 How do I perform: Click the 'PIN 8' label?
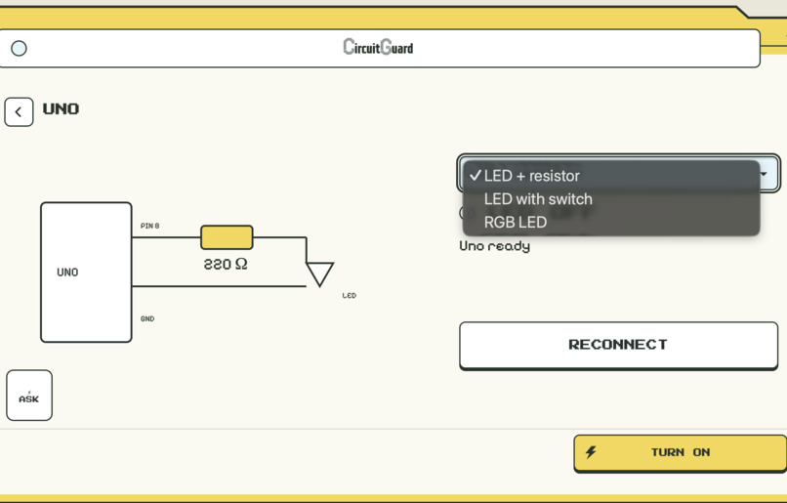150,226
